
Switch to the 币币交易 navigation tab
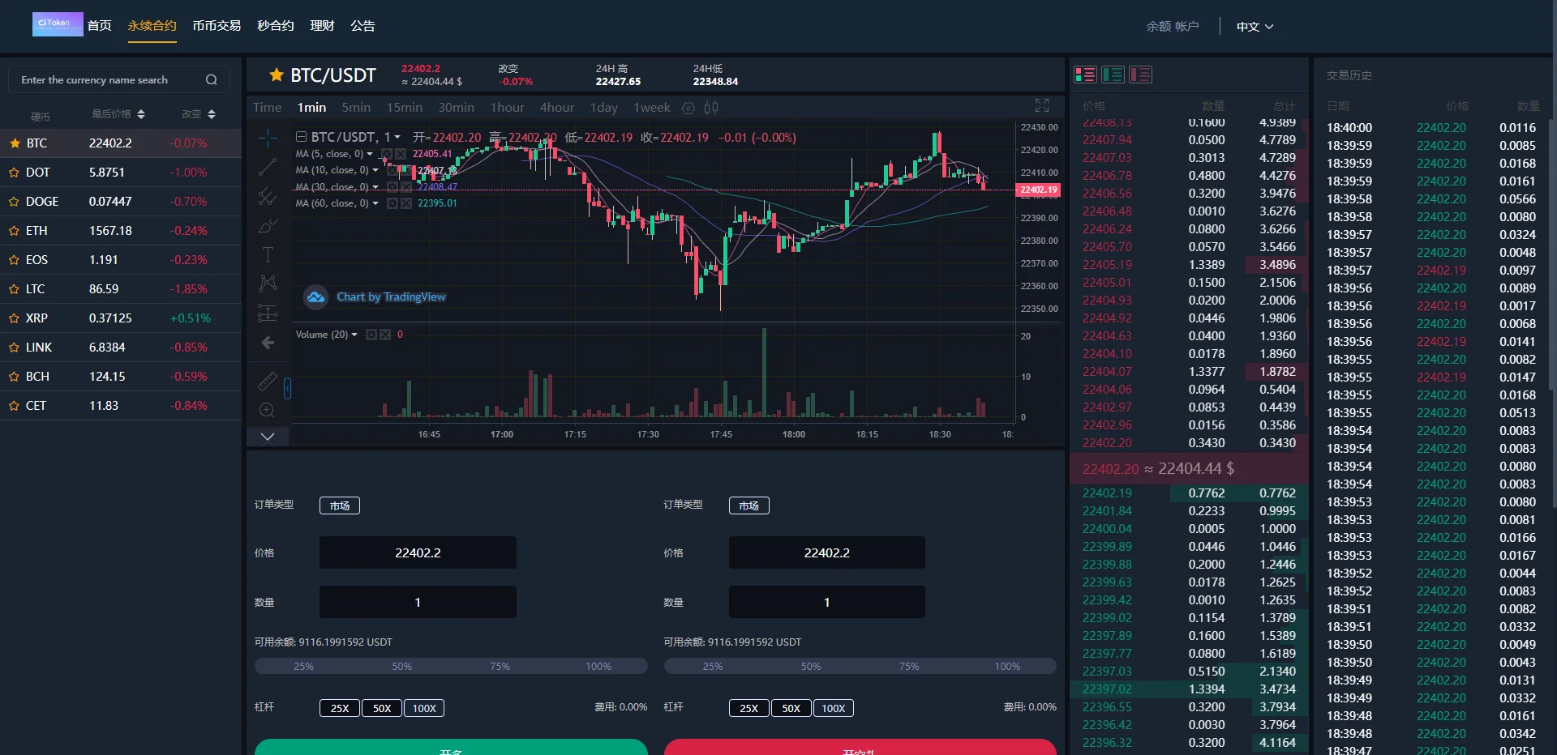(x=217, y=26)
